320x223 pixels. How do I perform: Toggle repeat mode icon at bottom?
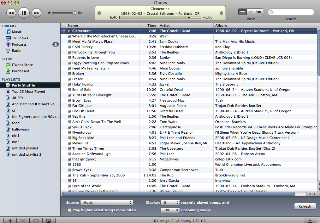pos(36,221)
